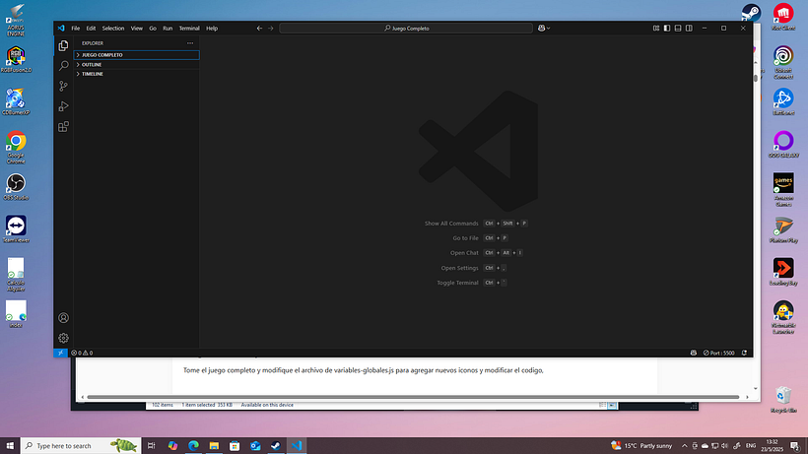Open the Copilot icon on the taskbar
Screen dimensions: 808x454
[x=172, y=446]
